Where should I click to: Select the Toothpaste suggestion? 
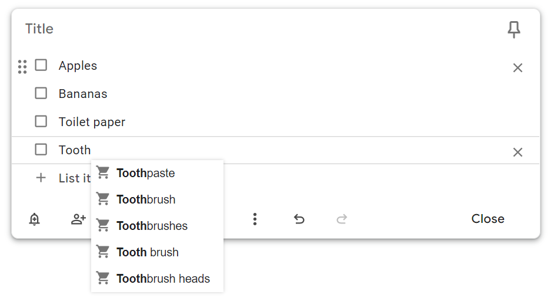(x=146, y=173)
